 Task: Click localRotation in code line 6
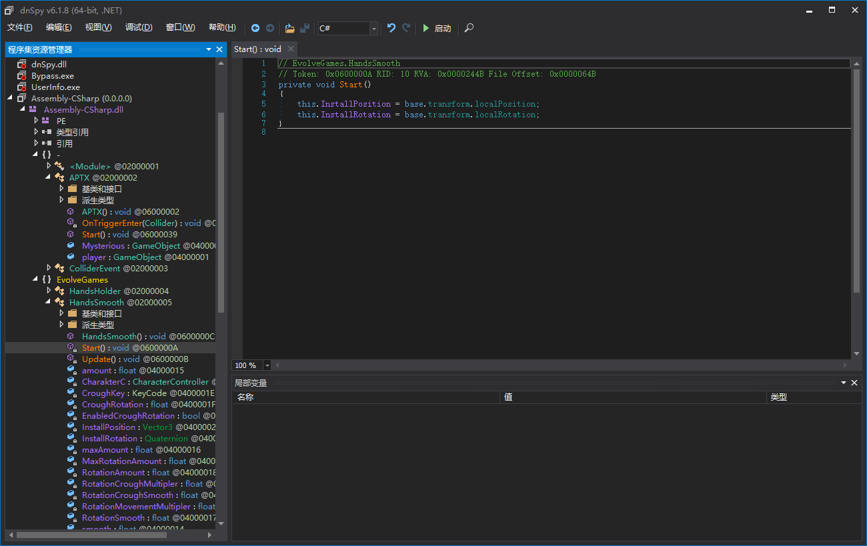(506, 115)
